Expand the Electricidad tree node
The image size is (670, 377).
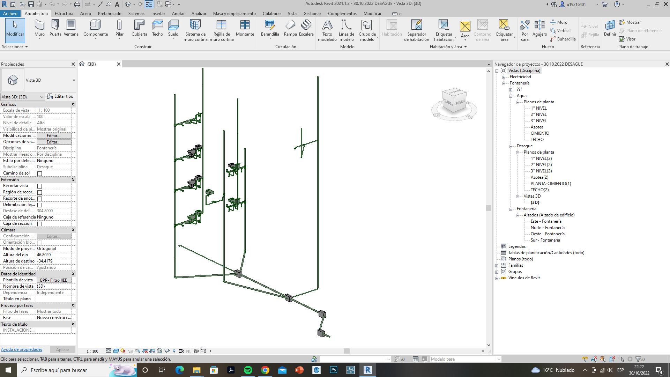point(504,77)
